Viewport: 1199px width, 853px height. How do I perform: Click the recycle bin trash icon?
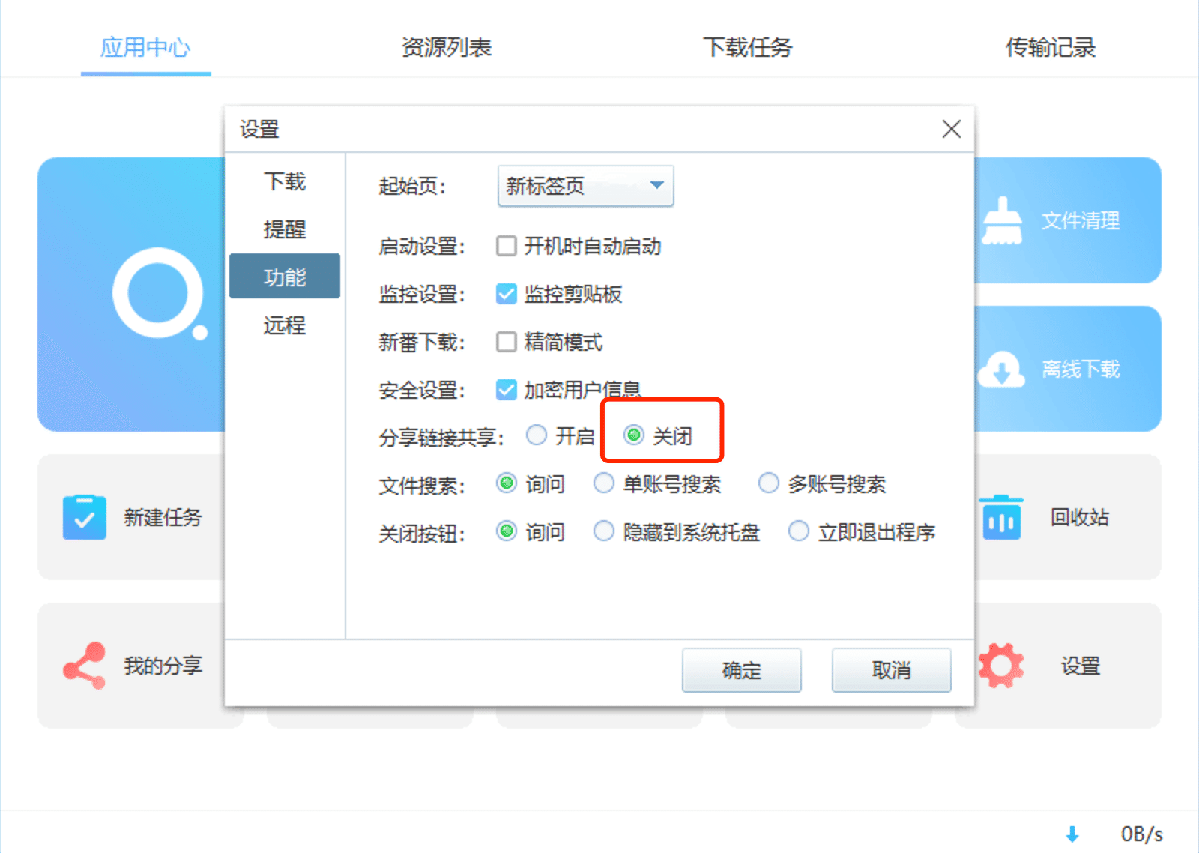click(x=1001, y=517)
